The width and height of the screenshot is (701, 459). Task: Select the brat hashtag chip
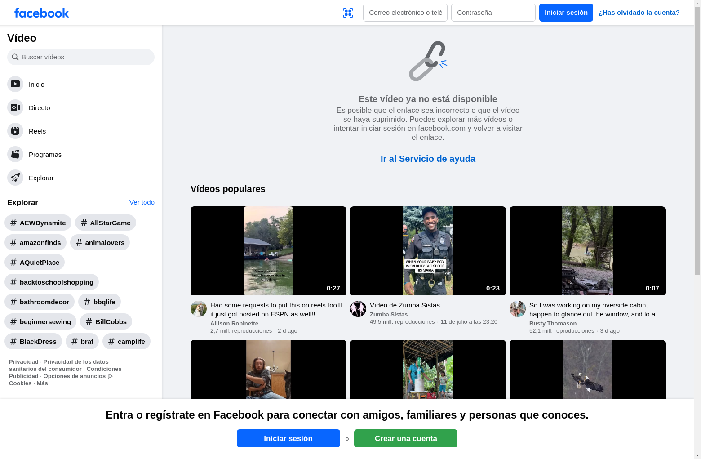coord(82,341)
